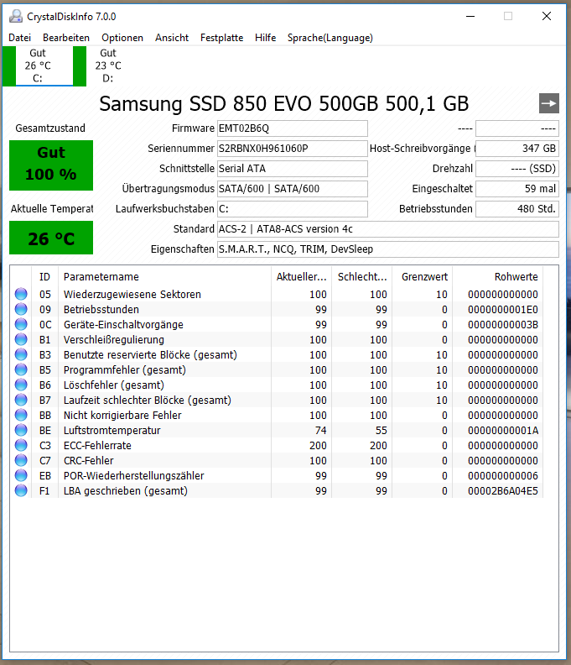571x665 pixels.
Task: Click the next disk arrow button
Action: 548,103
